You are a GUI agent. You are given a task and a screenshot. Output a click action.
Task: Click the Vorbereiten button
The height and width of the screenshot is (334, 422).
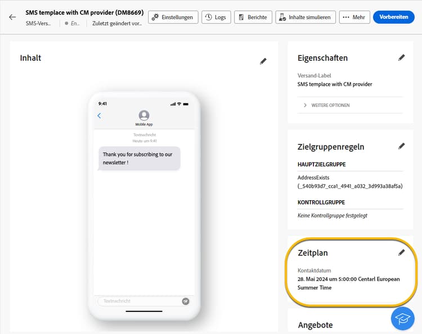(x=394, y=17)
